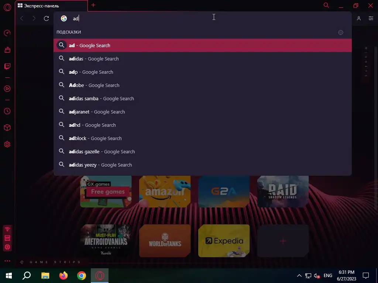378x283 pixels.
Task: Click the network limiter wifi icon
Action: tap(7, 229)
